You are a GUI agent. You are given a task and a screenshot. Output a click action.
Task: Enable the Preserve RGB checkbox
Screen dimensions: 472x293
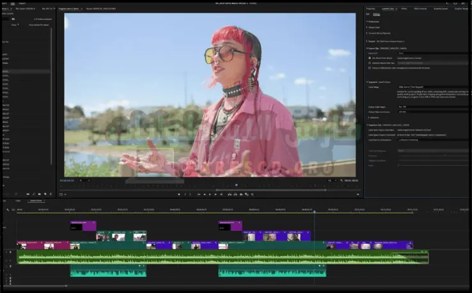point(369,68)
